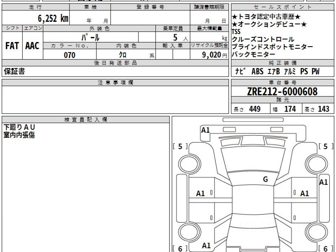The height and width of the screenshot is (252, 336).
Task: Select the front-right tire circle in the diagram
Action: (316, 163)
